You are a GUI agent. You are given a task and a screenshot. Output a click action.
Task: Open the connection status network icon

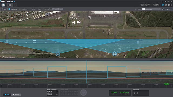163,5
